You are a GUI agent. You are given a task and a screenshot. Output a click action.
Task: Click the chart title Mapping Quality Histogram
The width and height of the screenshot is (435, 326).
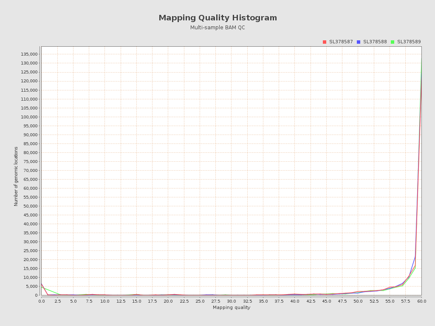[x=217, y=18]
